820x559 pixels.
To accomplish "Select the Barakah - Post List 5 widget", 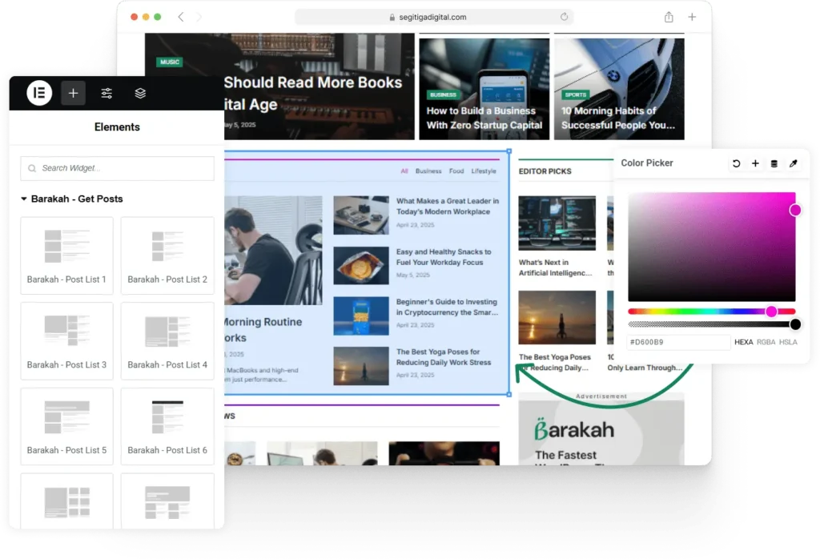I will 67,426.
